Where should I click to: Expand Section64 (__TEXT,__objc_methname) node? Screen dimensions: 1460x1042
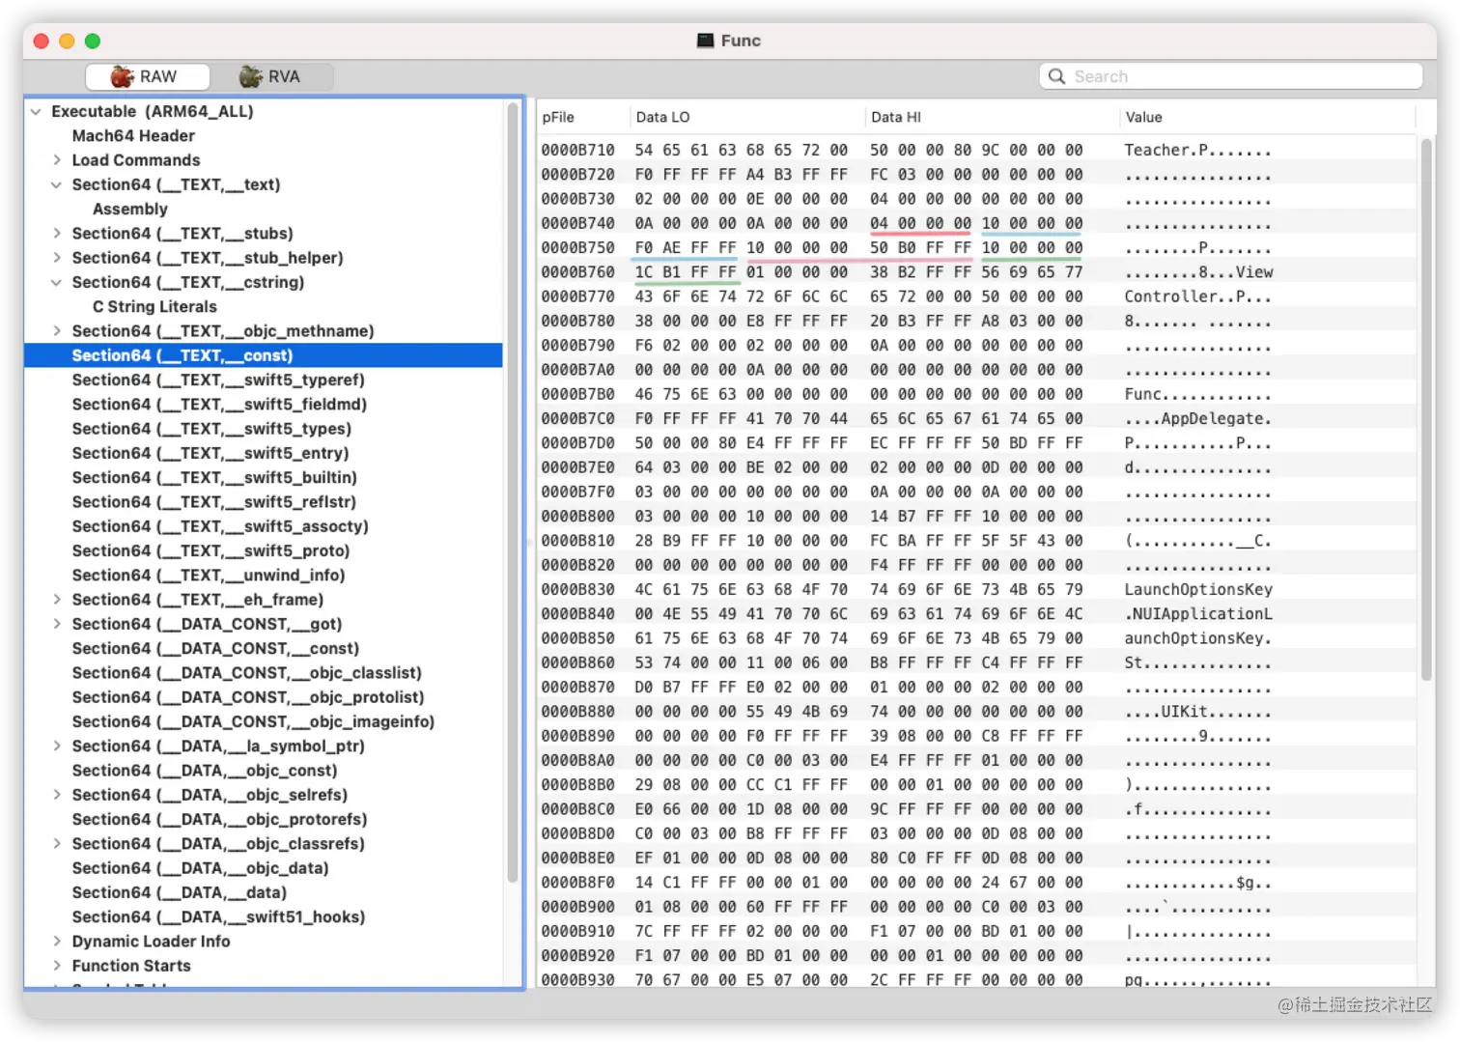(57, 331)
